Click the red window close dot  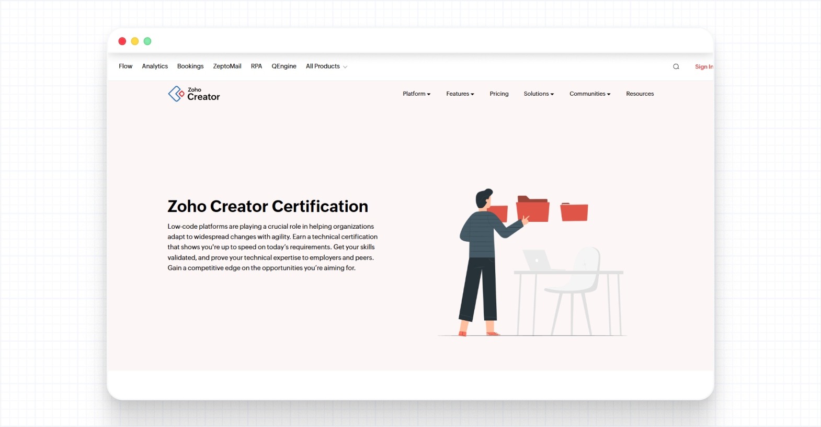point(122,41)
